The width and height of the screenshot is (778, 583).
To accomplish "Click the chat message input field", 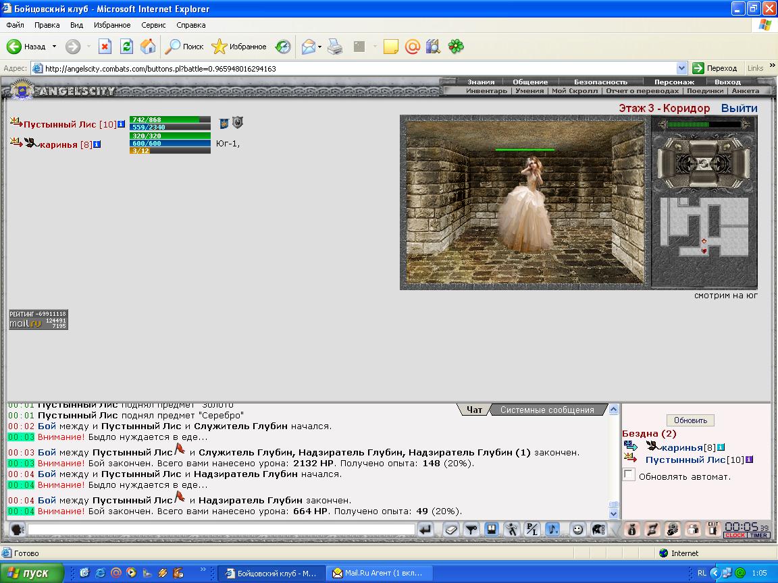I will 222,530.
